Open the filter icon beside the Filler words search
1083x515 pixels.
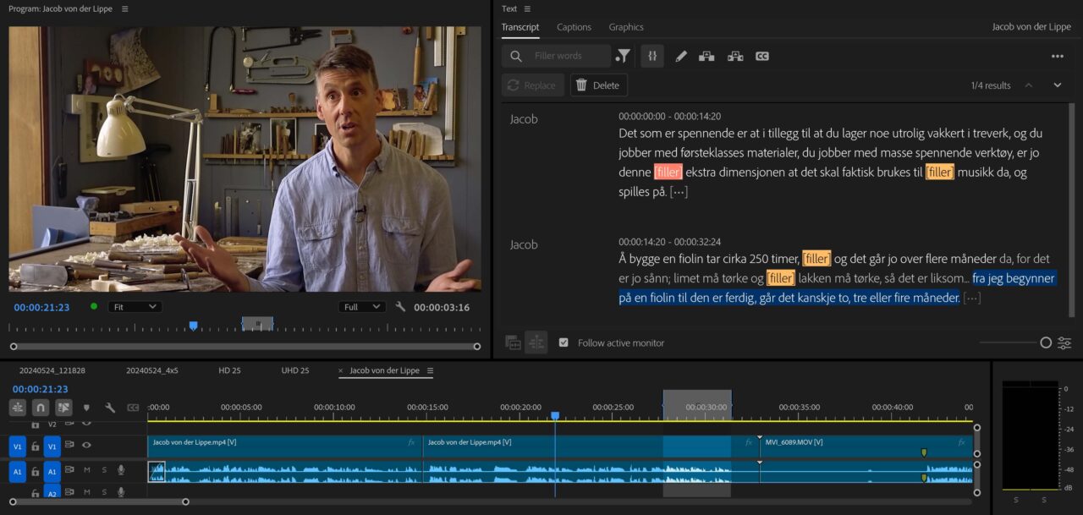pos(623,56)
